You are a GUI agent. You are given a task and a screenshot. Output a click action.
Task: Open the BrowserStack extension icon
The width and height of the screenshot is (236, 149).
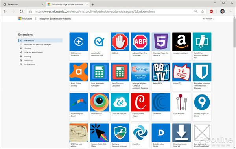pos(99,102)
